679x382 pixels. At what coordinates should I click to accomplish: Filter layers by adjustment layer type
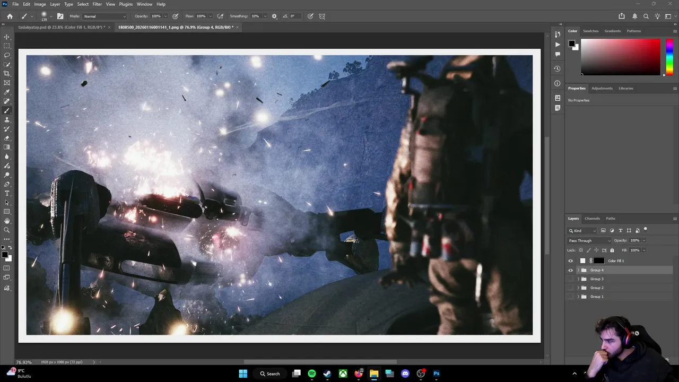point(612,230)
